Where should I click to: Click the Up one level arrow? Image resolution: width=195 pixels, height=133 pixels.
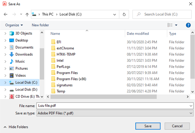27,14
